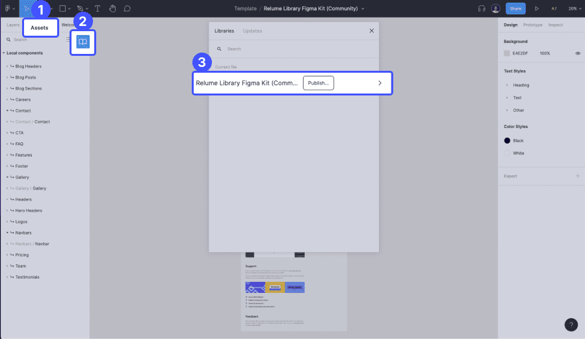Viewport: 585px width, 339px height.
Task: Expand Blog Posts component group
Action: (7, 77)
